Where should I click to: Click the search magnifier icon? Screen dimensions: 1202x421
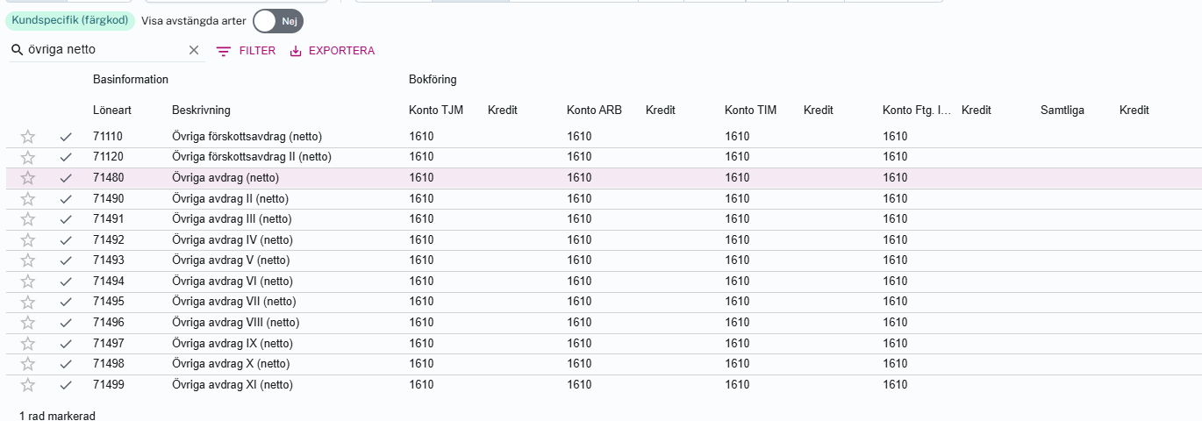(x=17, y=51)
